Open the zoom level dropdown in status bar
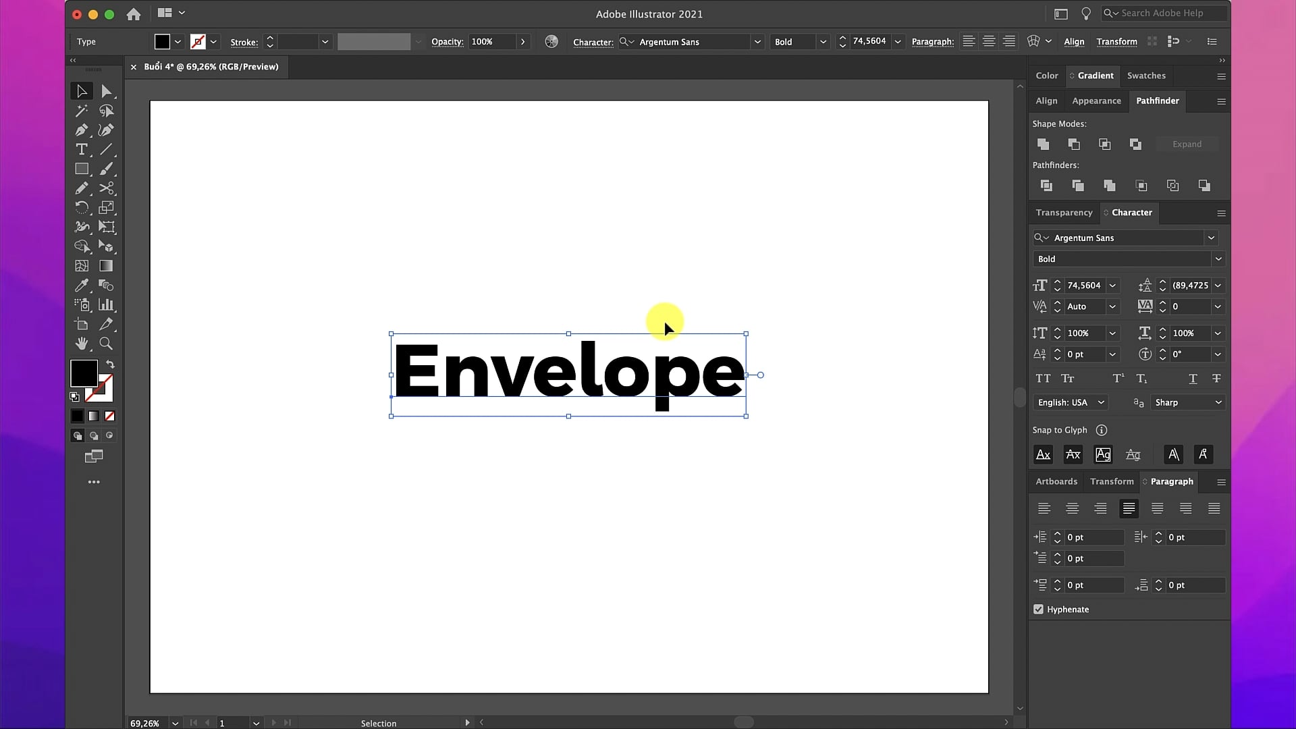1296x729 pixels. pos(175,723)
